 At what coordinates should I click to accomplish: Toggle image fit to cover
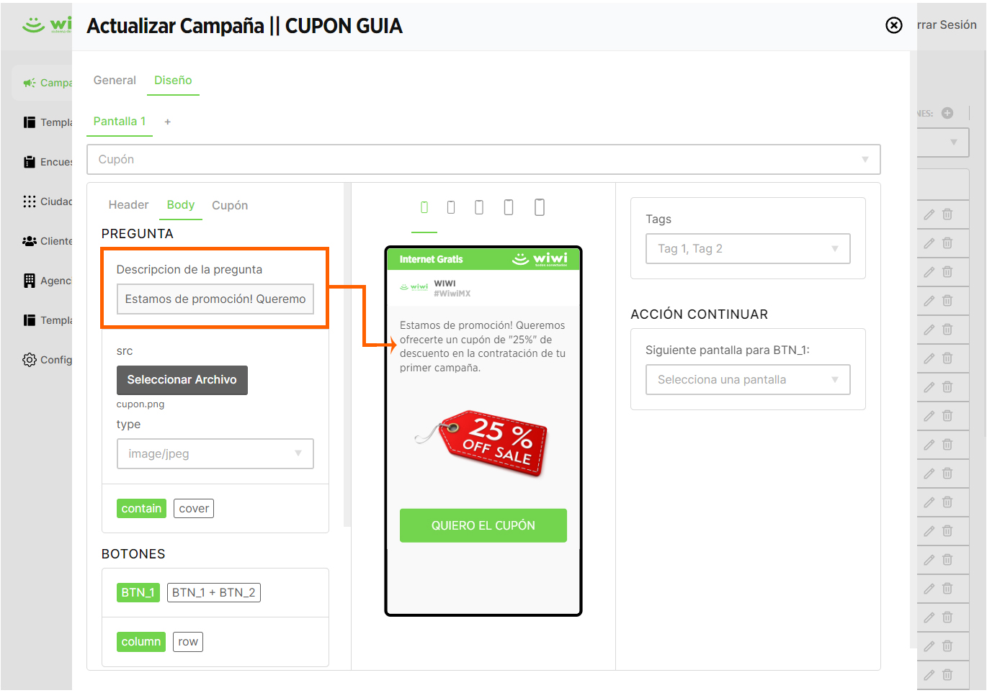(194, 509)
